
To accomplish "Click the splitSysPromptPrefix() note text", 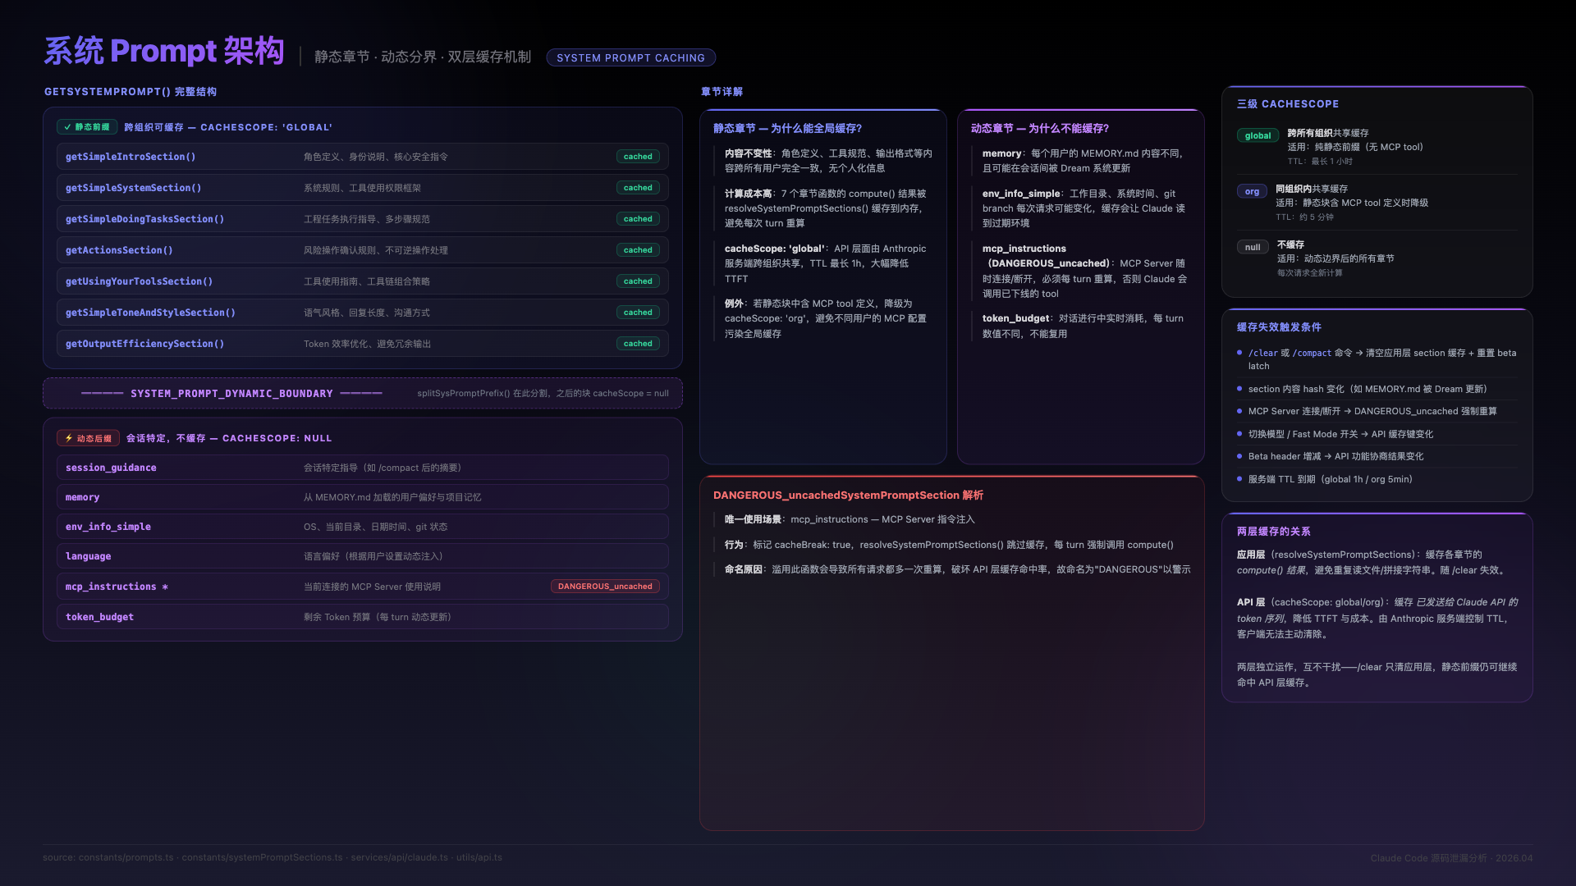I will point(543,394).
